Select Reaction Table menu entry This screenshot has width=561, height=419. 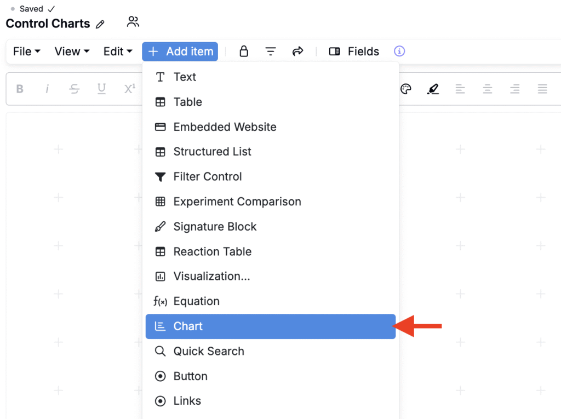click(271, 251)
